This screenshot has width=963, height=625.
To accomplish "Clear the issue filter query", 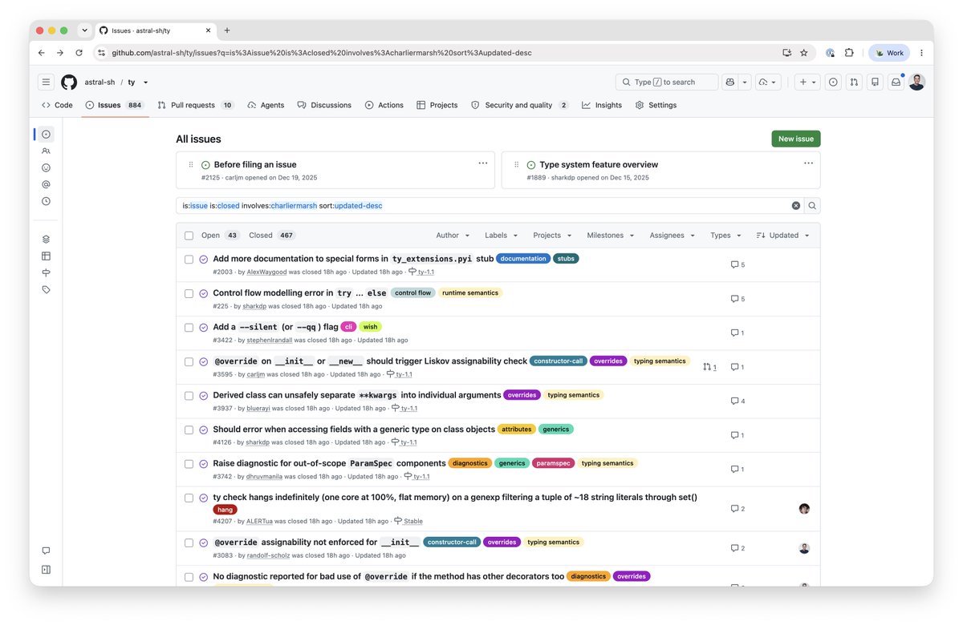I will 796,206.
